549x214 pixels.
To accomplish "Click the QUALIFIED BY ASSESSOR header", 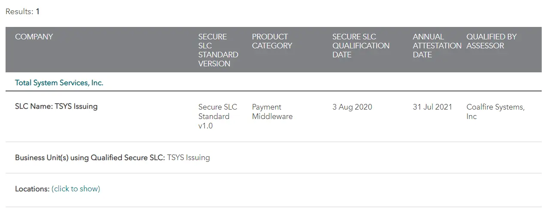I will (492, 41).
